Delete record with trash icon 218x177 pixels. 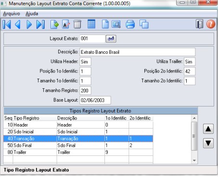77,24
